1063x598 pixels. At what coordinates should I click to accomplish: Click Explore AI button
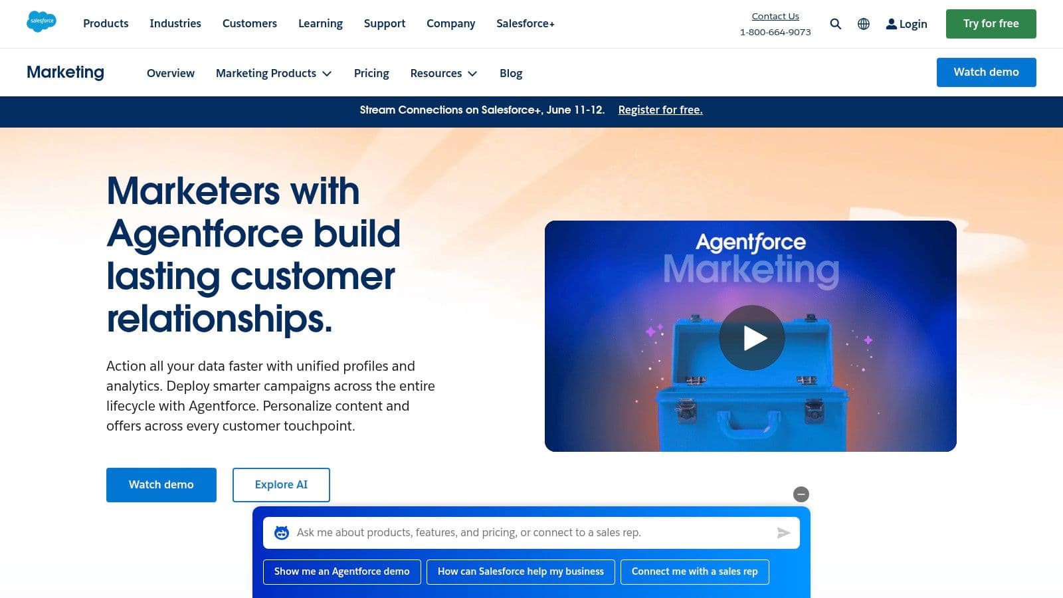coord(281,485)
